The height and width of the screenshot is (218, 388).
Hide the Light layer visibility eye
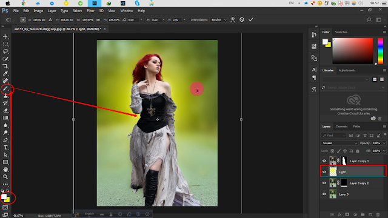click(x=324, y=172)
